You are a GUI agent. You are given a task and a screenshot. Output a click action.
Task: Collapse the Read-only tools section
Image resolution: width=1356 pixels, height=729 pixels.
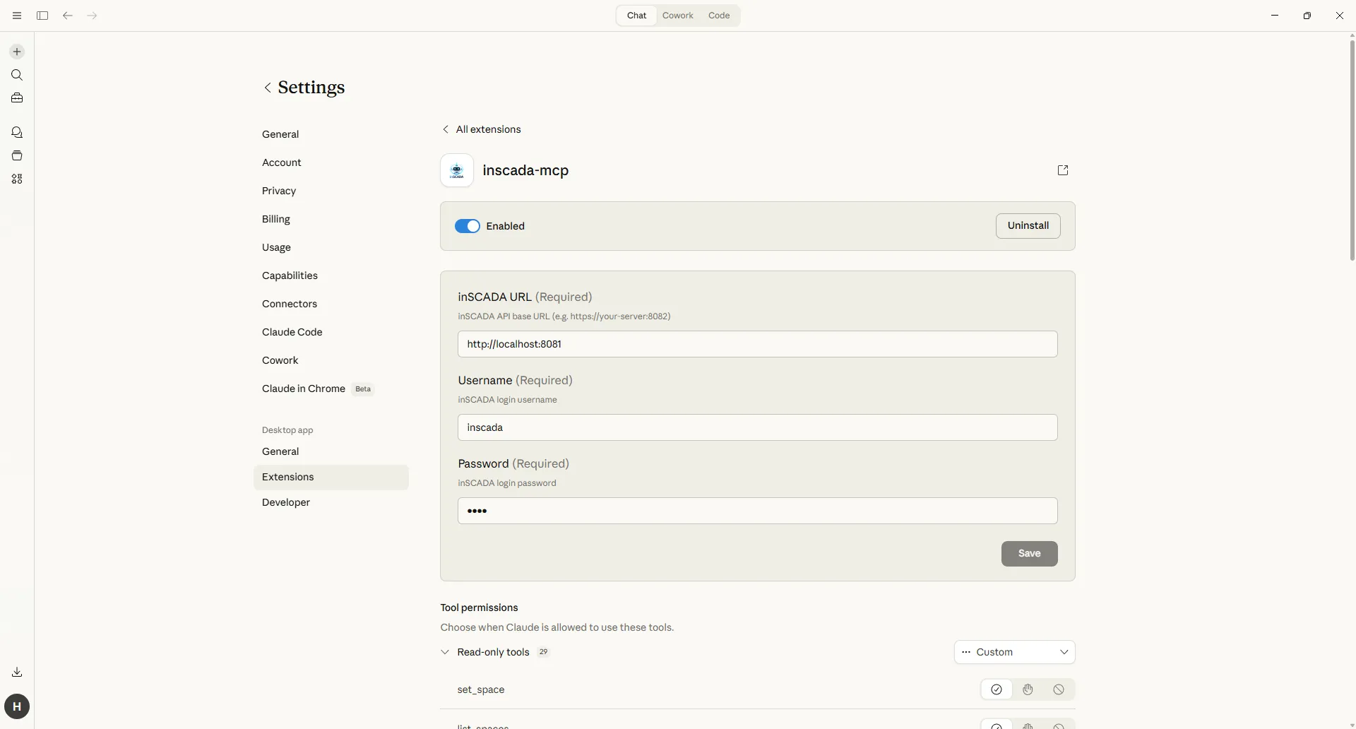point(444,651)
